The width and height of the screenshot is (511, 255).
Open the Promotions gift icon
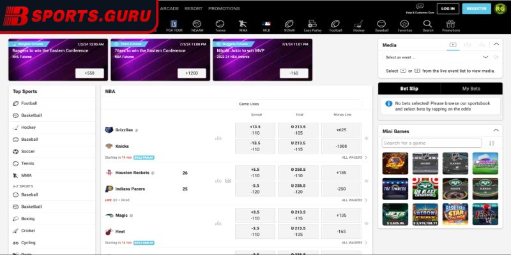pos(451,26)
